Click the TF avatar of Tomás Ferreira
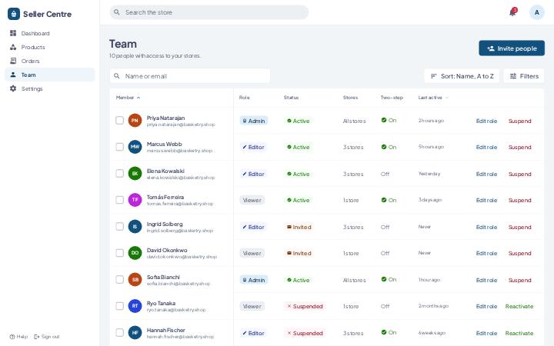 point(135,200)
